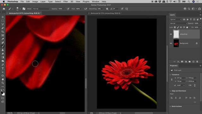The image size is (202, 114).
Task: Open Flow value dropdown
Action: click(81, 9)
